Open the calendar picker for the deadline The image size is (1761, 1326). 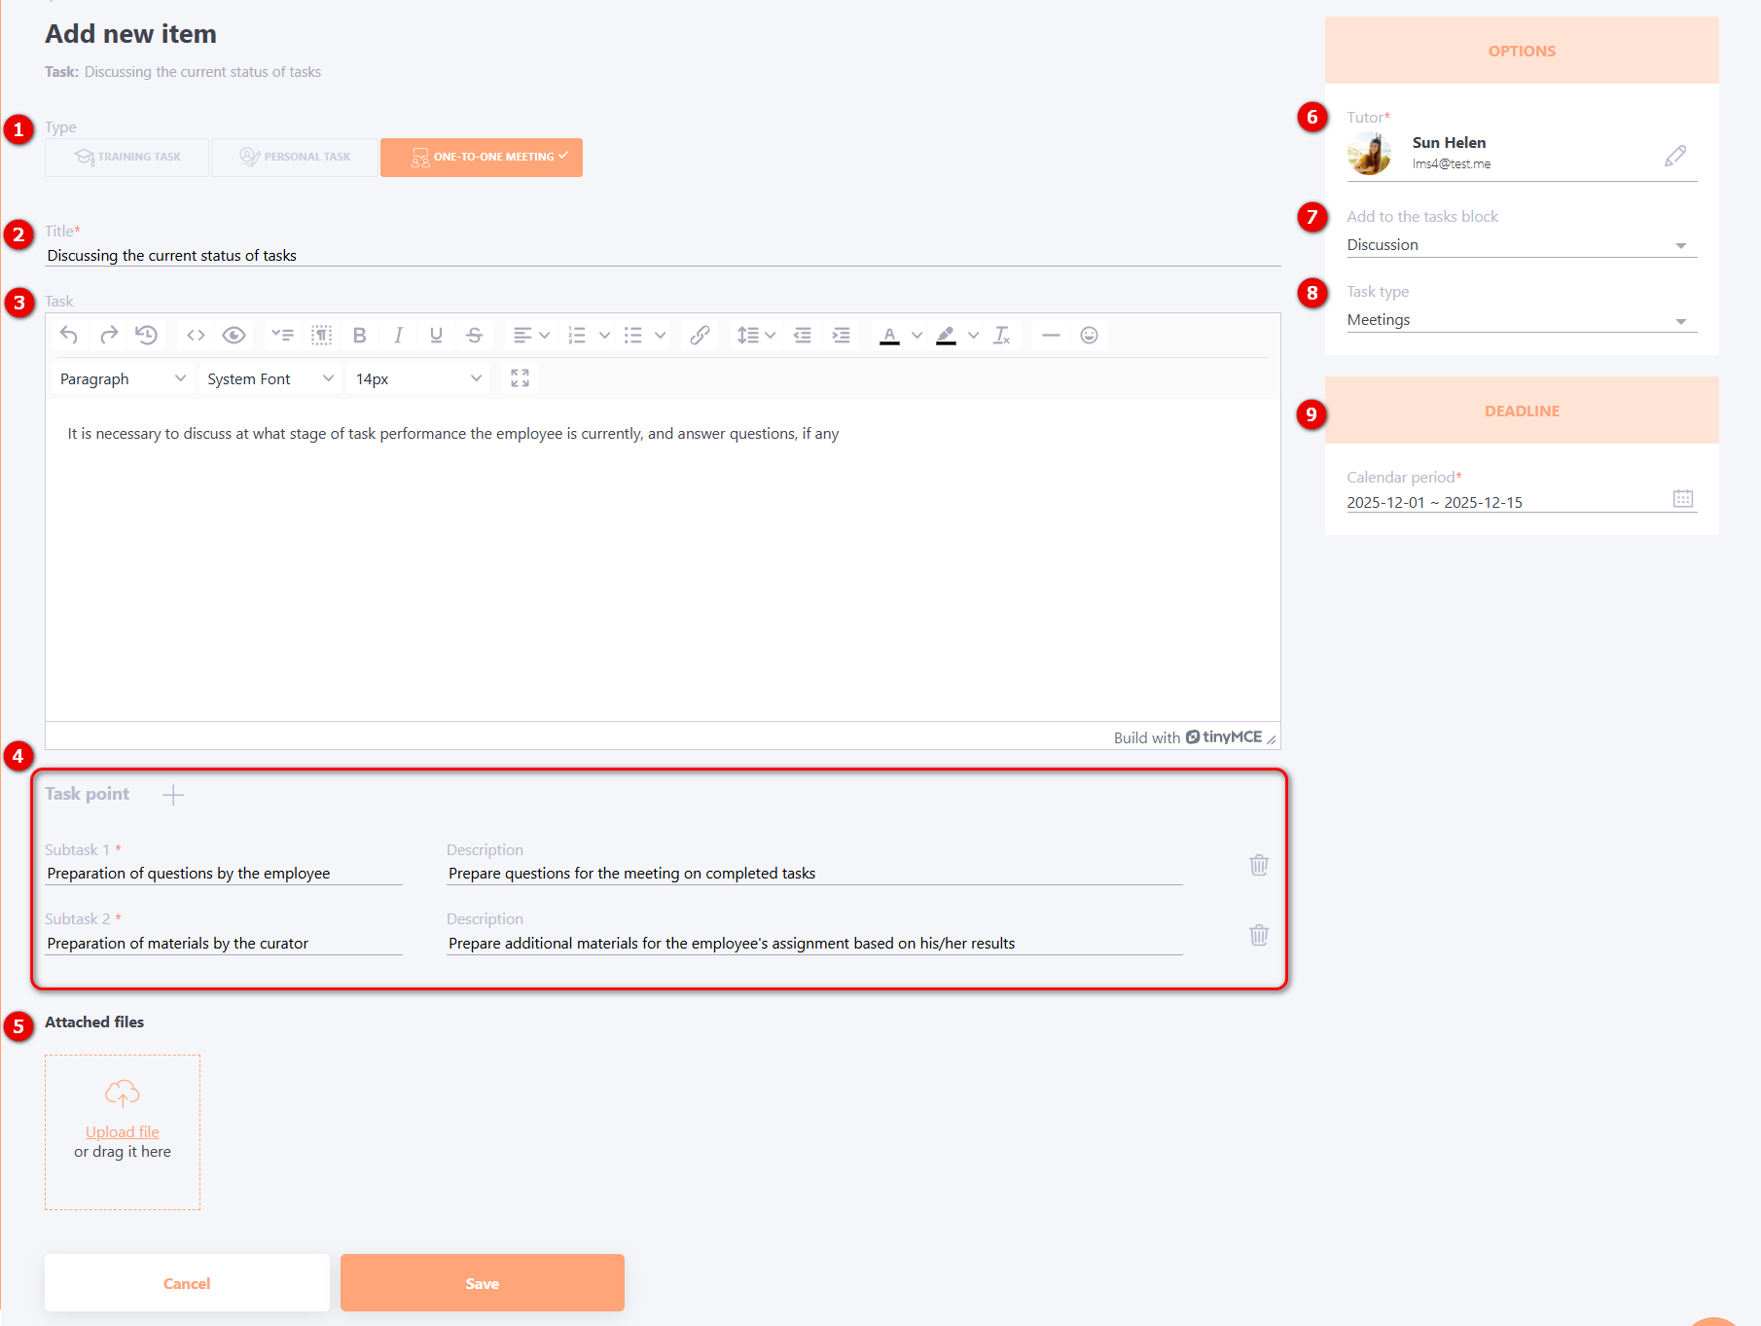(x=1682, y=499)
